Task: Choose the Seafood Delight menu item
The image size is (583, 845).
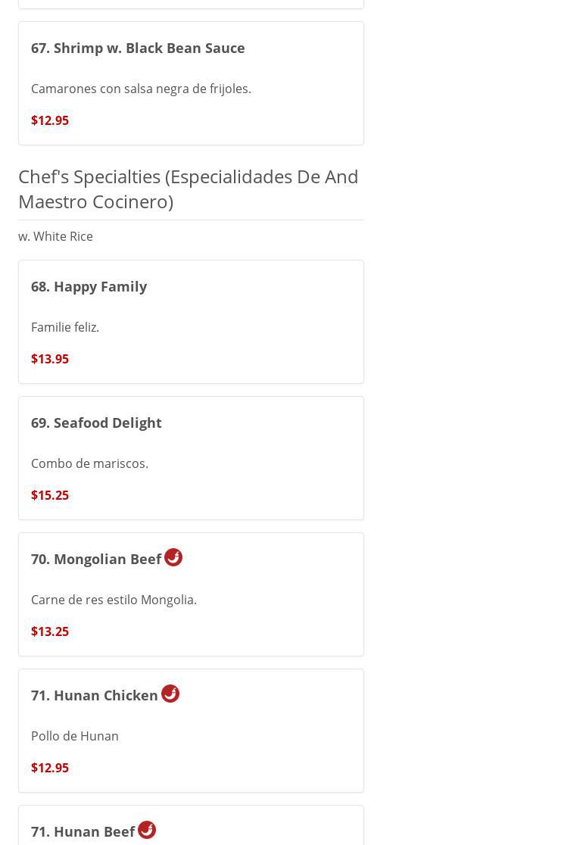Action: click(96, 422)
